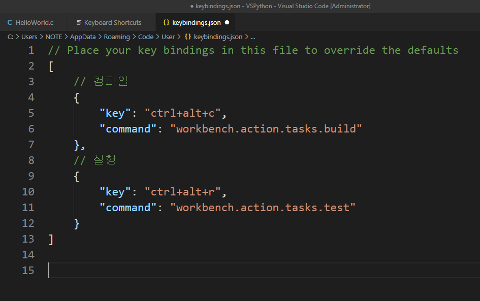The height and width of the screenshot is (301, 480).
Task: Click the "command" property on line 6
Action: click(x=128, y=129)
